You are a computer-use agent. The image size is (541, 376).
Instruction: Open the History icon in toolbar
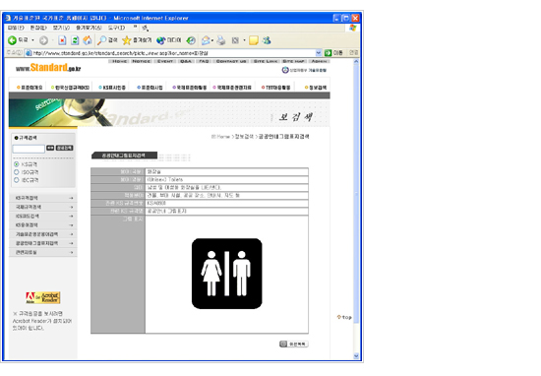pyautogui.click(x=191, y=40)
